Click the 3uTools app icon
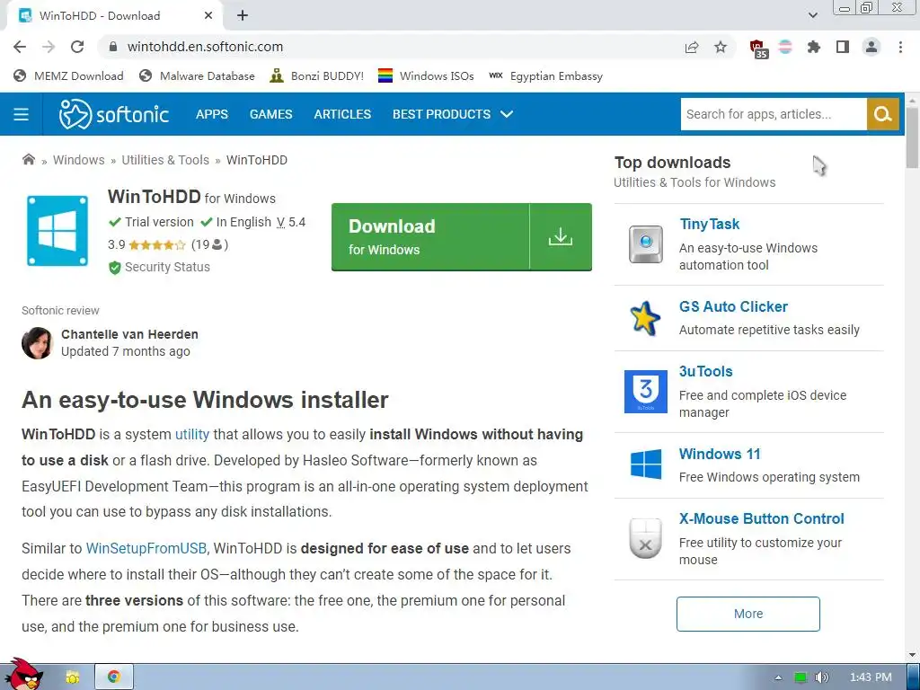The image size is (920, 690). click(645, 392)
